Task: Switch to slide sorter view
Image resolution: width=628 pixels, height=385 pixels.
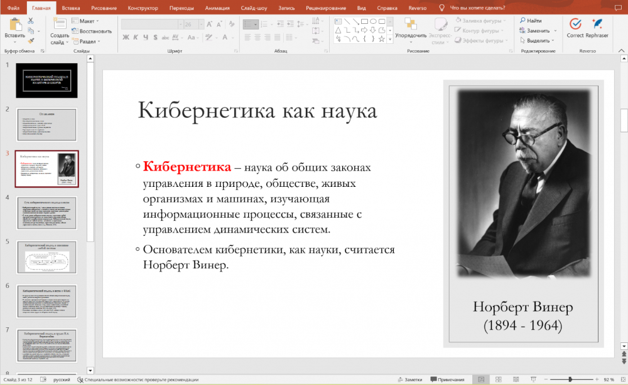Action: 498,379
